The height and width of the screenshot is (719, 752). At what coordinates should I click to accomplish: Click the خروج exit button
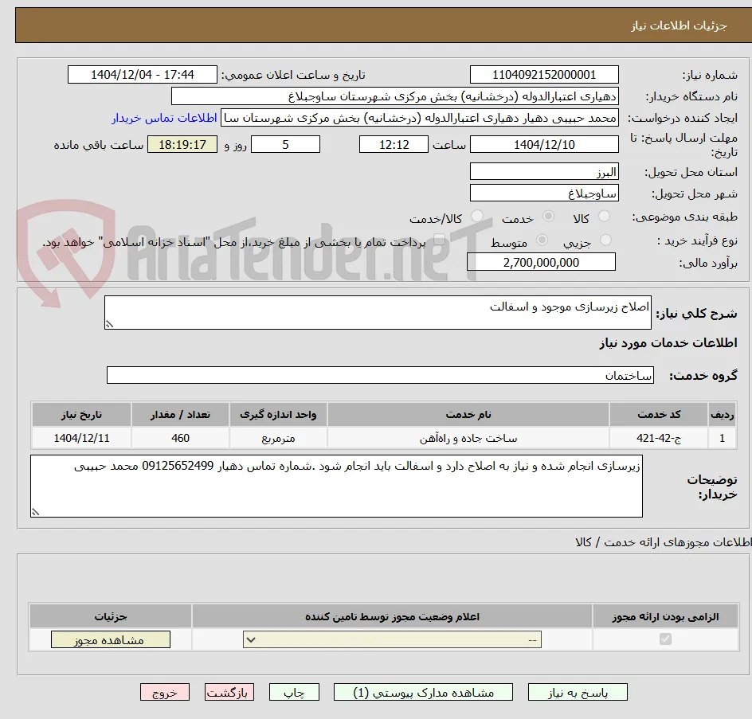tap(164, 692)
